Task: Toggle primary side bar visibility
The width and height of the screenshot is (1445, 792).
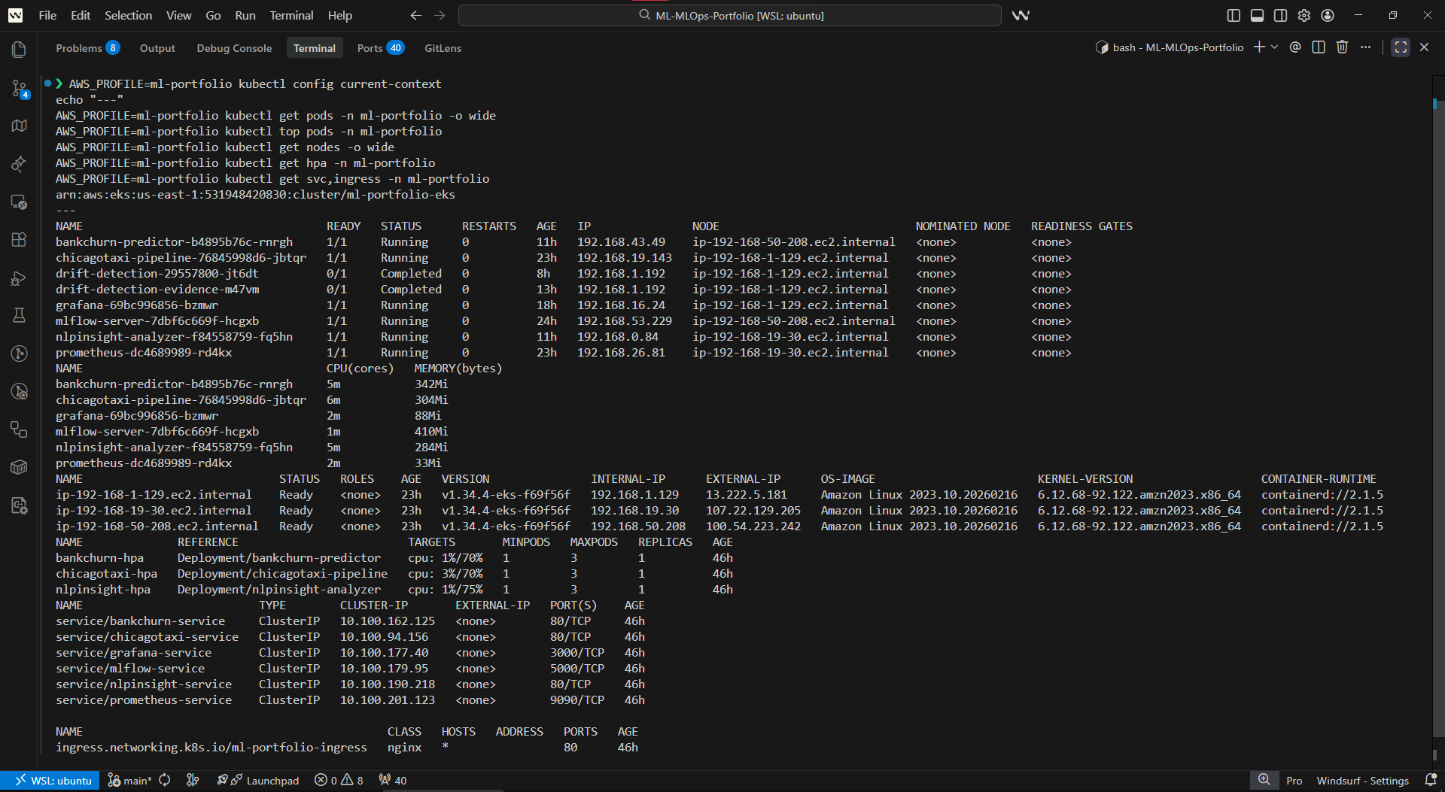Action: [x=1234, y=15]
